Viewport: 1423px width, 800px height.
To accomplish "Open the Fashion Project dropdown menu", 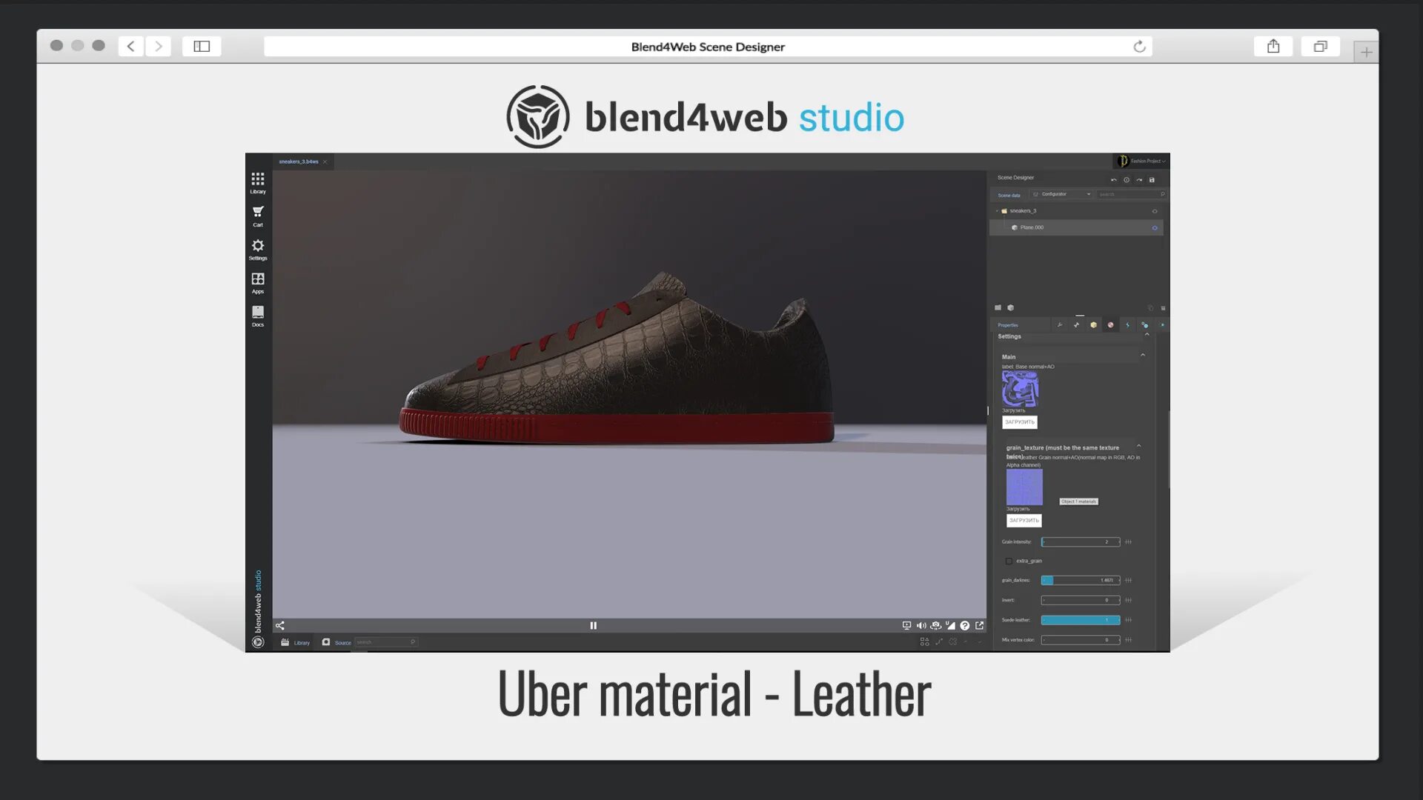I will click(1145, 161).
